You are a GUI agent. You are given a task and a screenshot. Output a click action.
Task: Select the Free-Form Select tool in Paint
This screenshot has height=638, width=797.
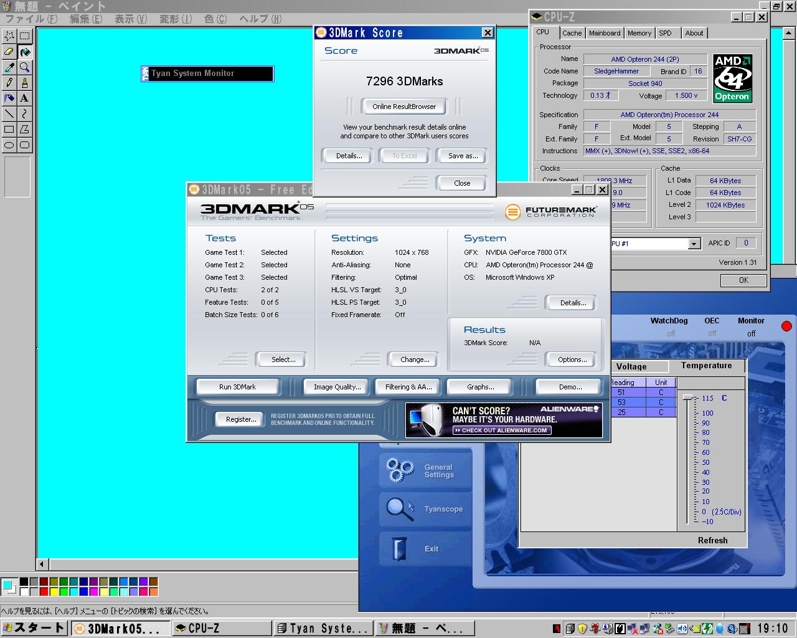(9, 36)
